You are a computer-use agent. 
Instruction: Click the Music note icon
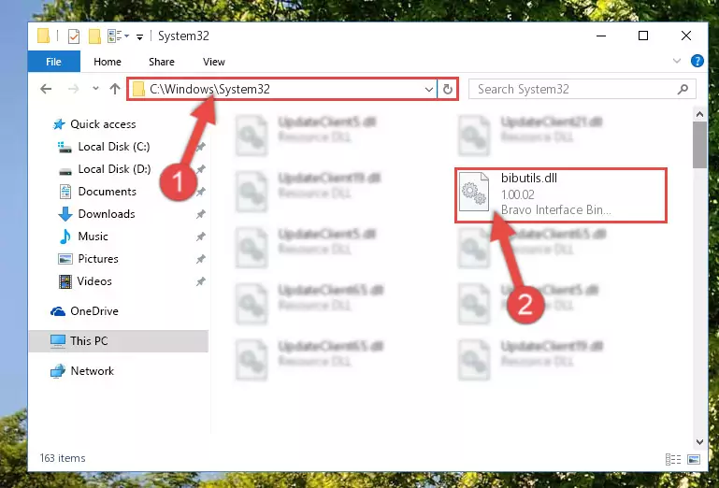tap(65, 237)
